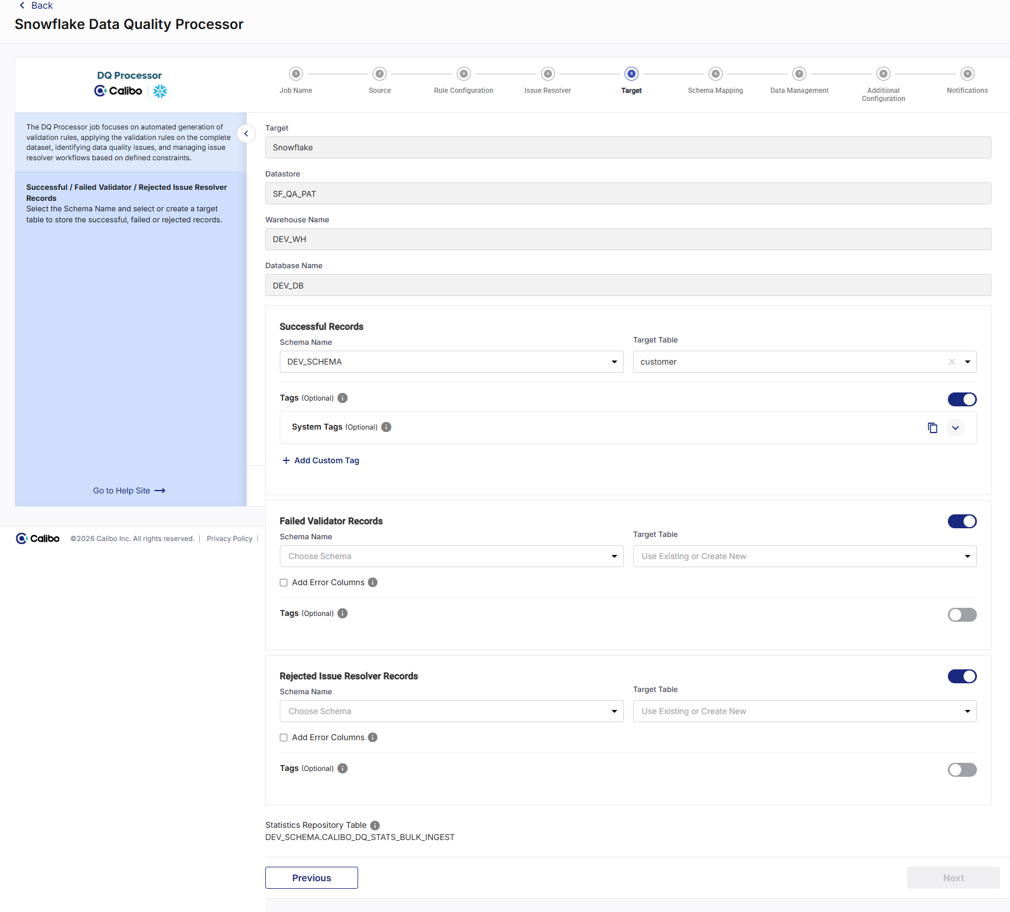Open Choose Schema dropdown for Failed Validator Records
This screenshot has width=1010, height=912.
(452, 556)
